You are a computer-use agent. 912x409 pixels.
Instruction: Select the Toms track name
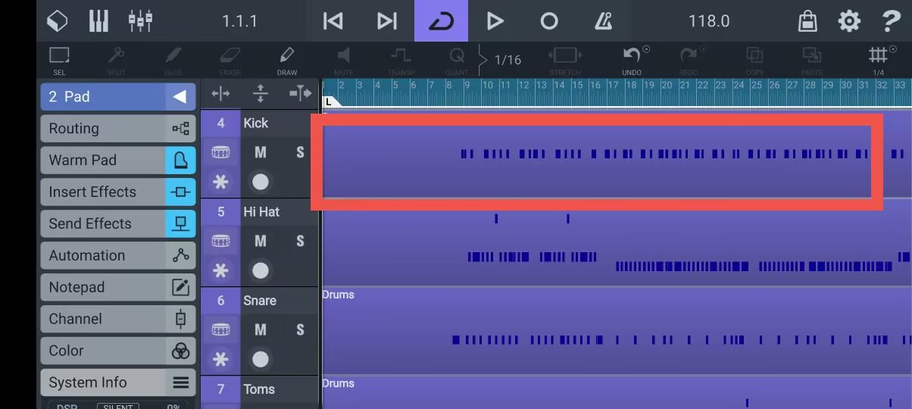click(259, 389)
